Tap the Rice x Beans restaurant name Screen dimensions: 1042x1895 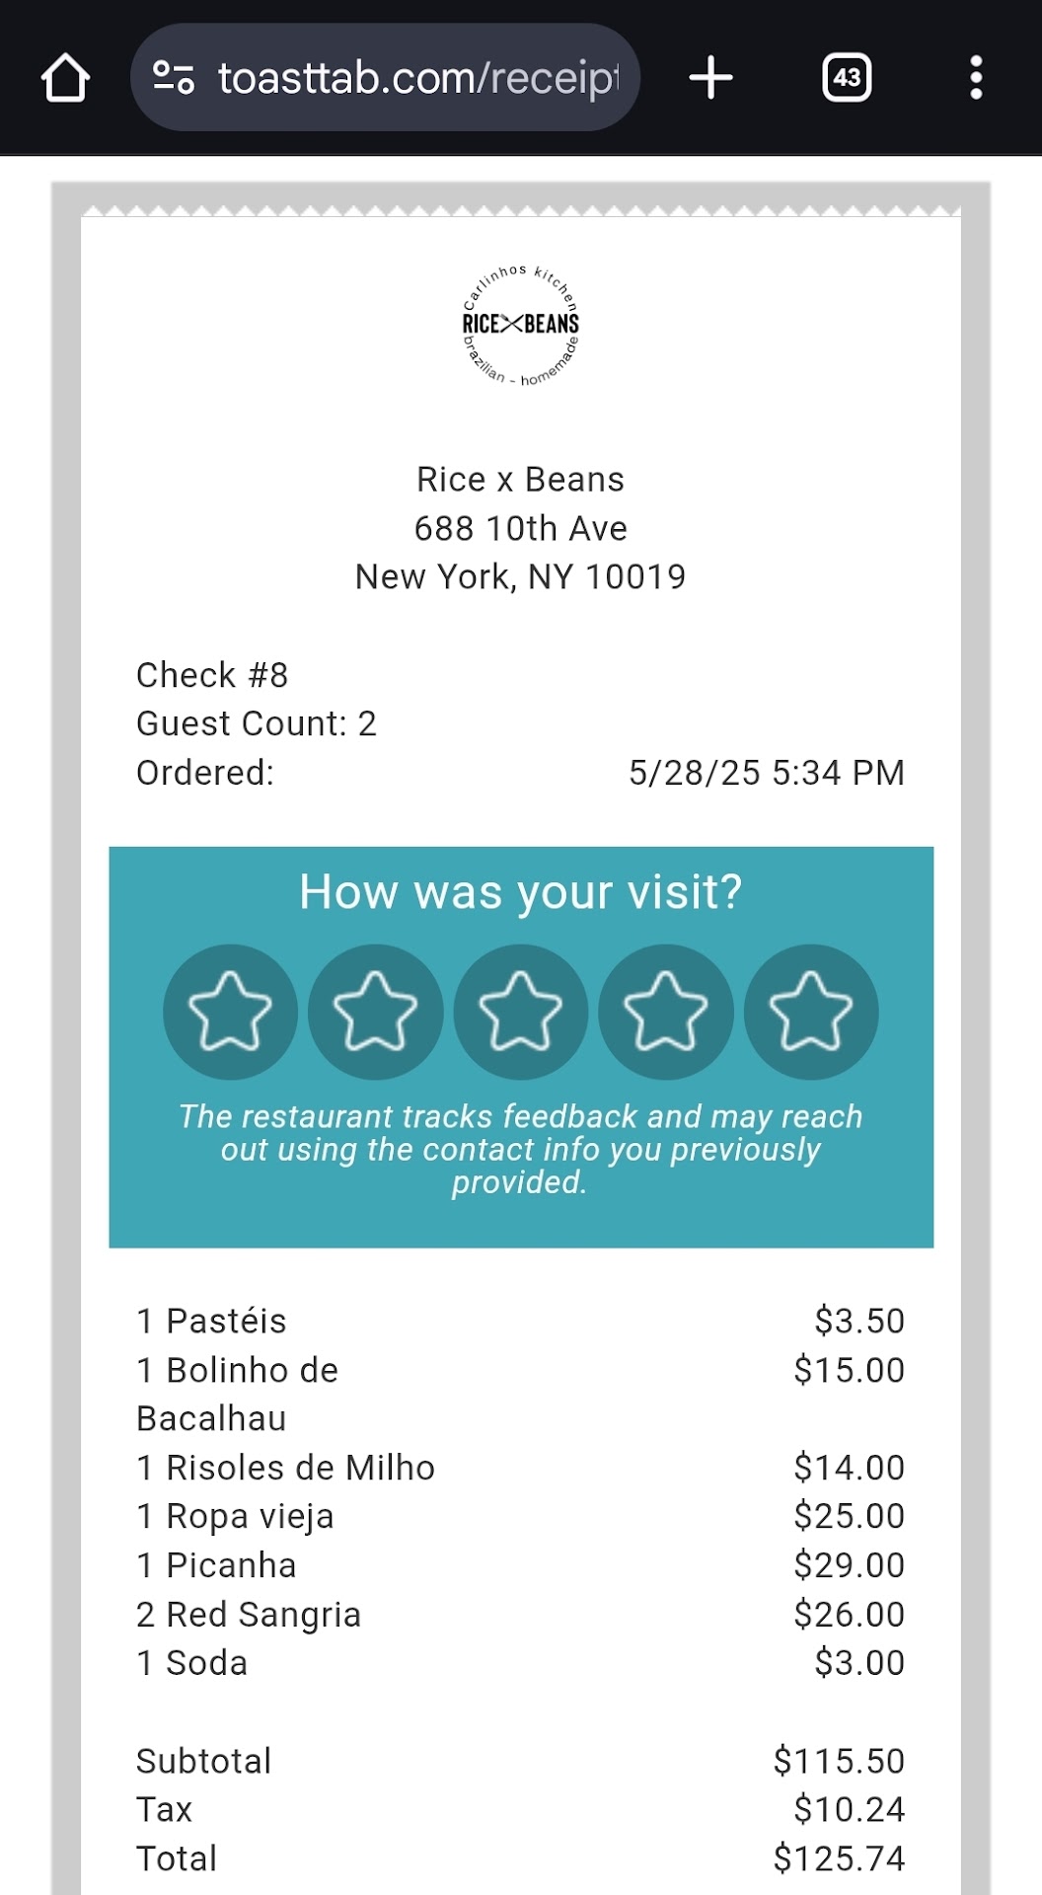click(521, 480)
